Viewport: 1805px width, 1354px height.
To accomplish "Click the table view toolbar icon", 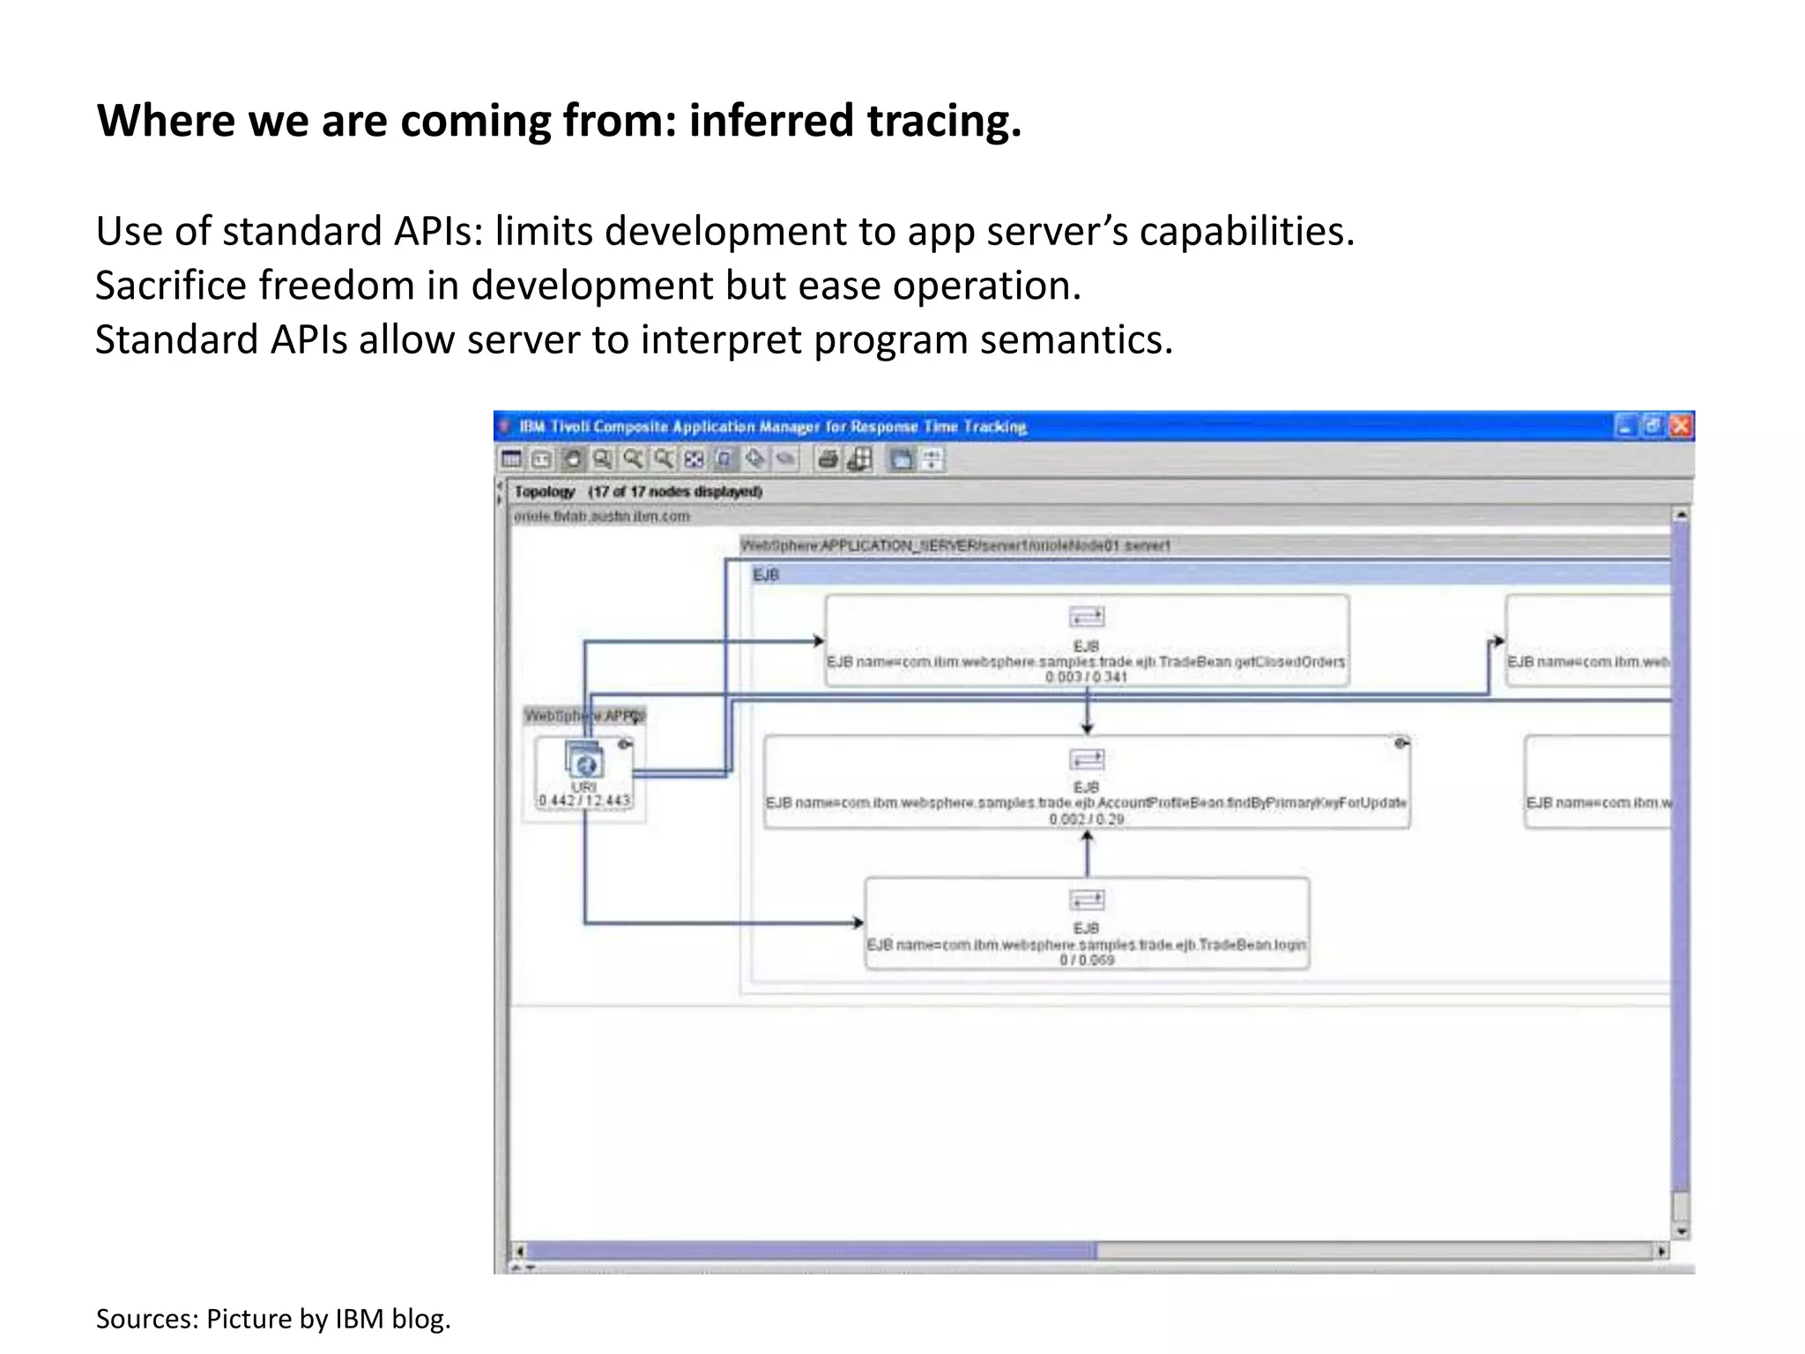I will point(511,459).
